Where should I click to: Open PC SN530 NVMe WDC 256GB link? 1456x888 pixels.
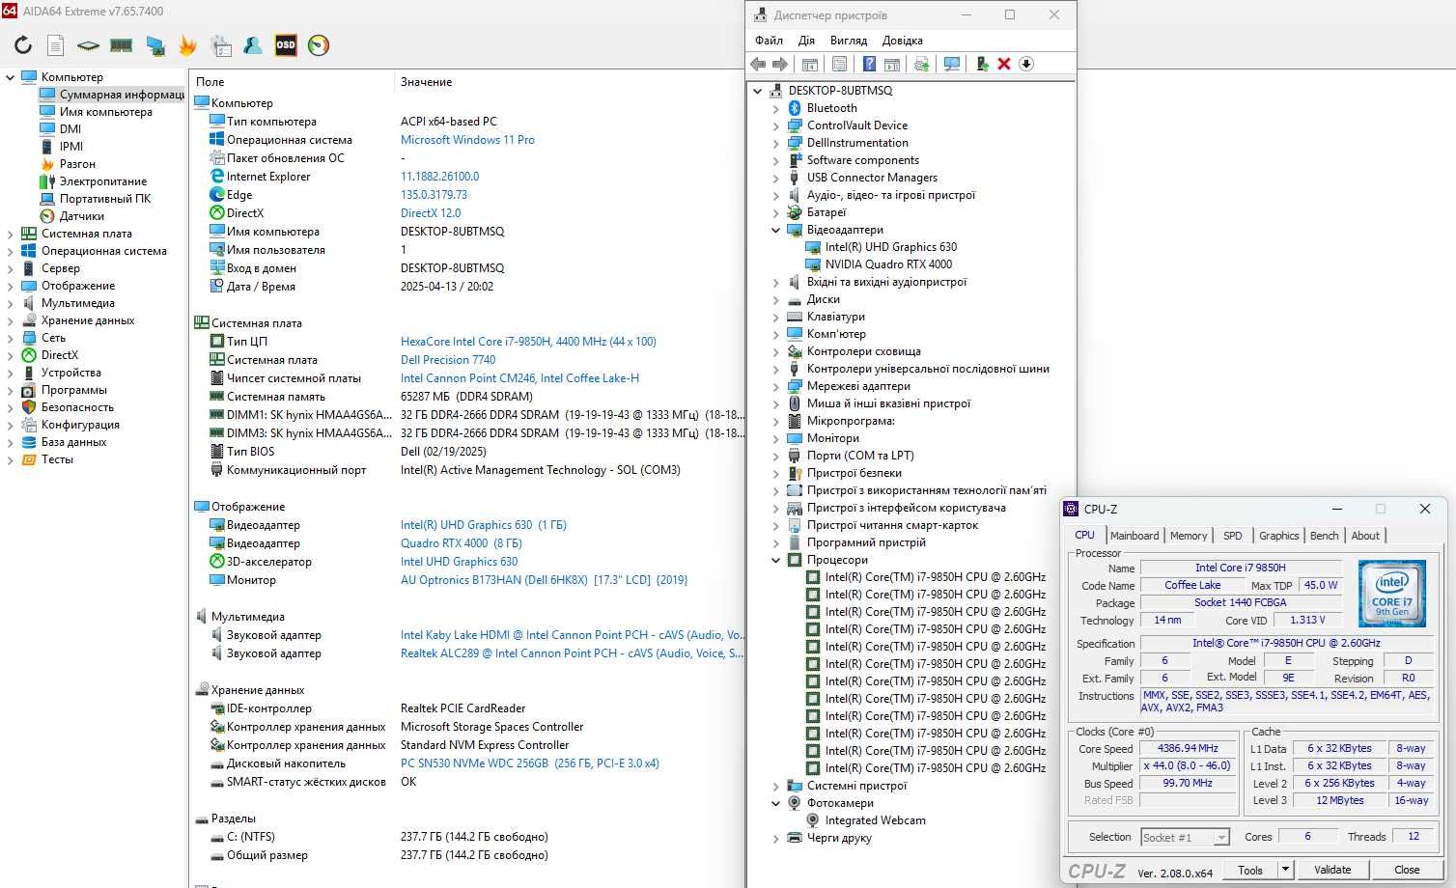530,763
